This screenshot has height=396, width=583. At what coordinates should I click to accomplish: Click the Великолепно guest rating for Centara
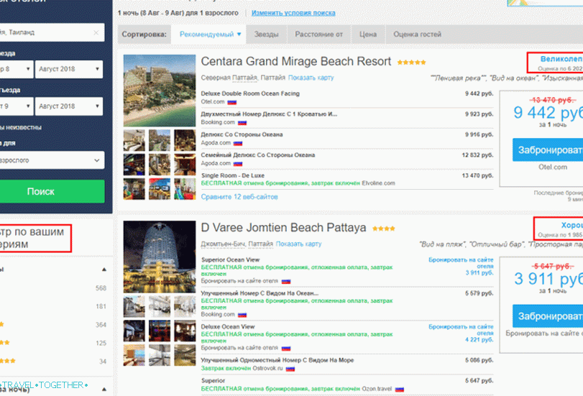pos(561,59)
